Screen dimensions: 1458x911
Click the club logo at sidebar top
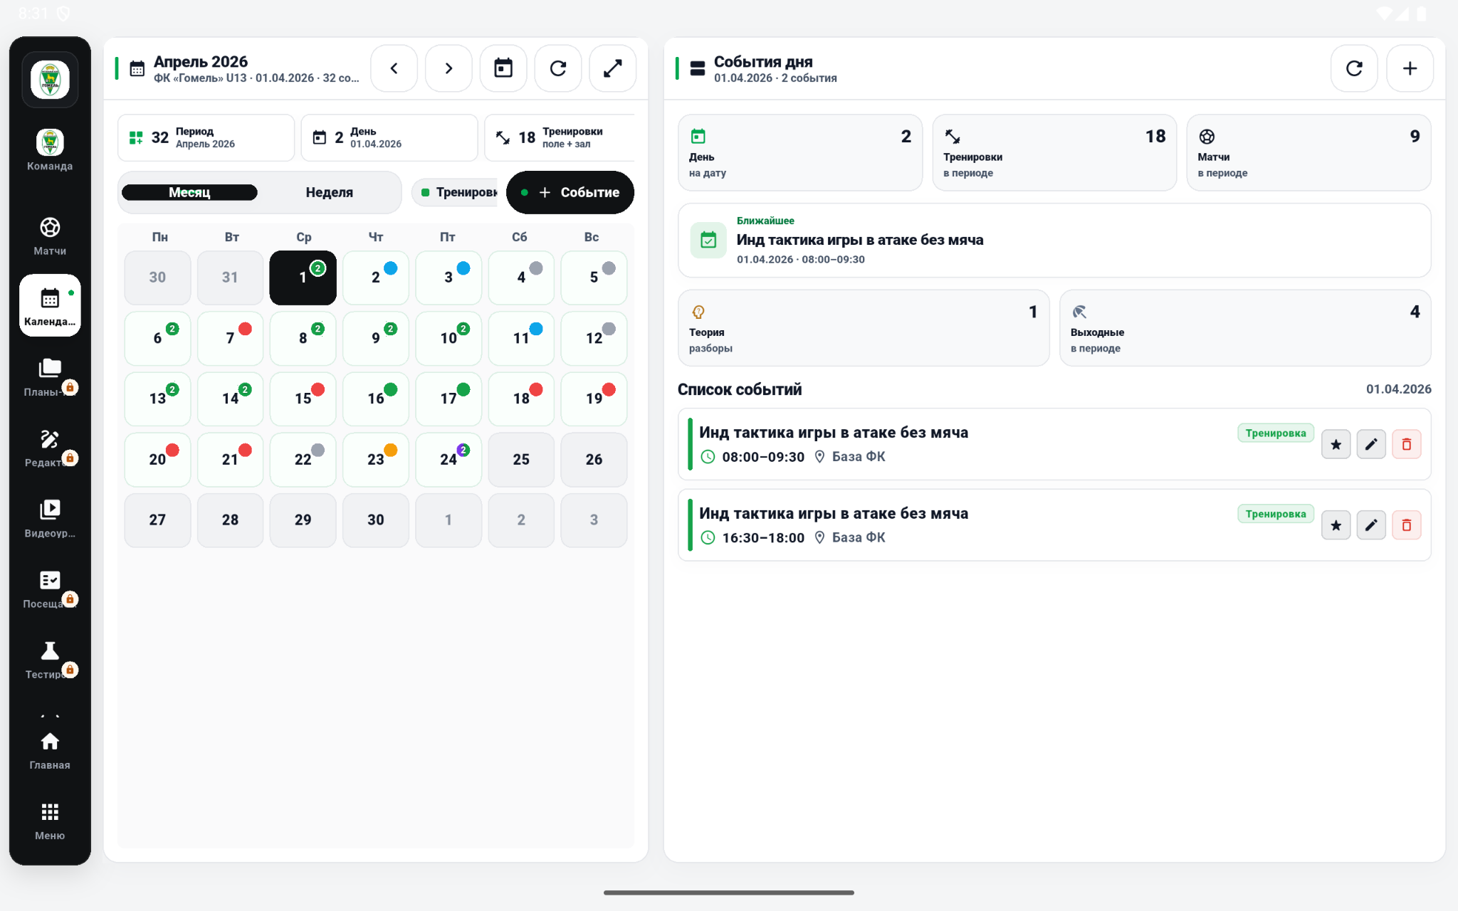click(50, 79)
